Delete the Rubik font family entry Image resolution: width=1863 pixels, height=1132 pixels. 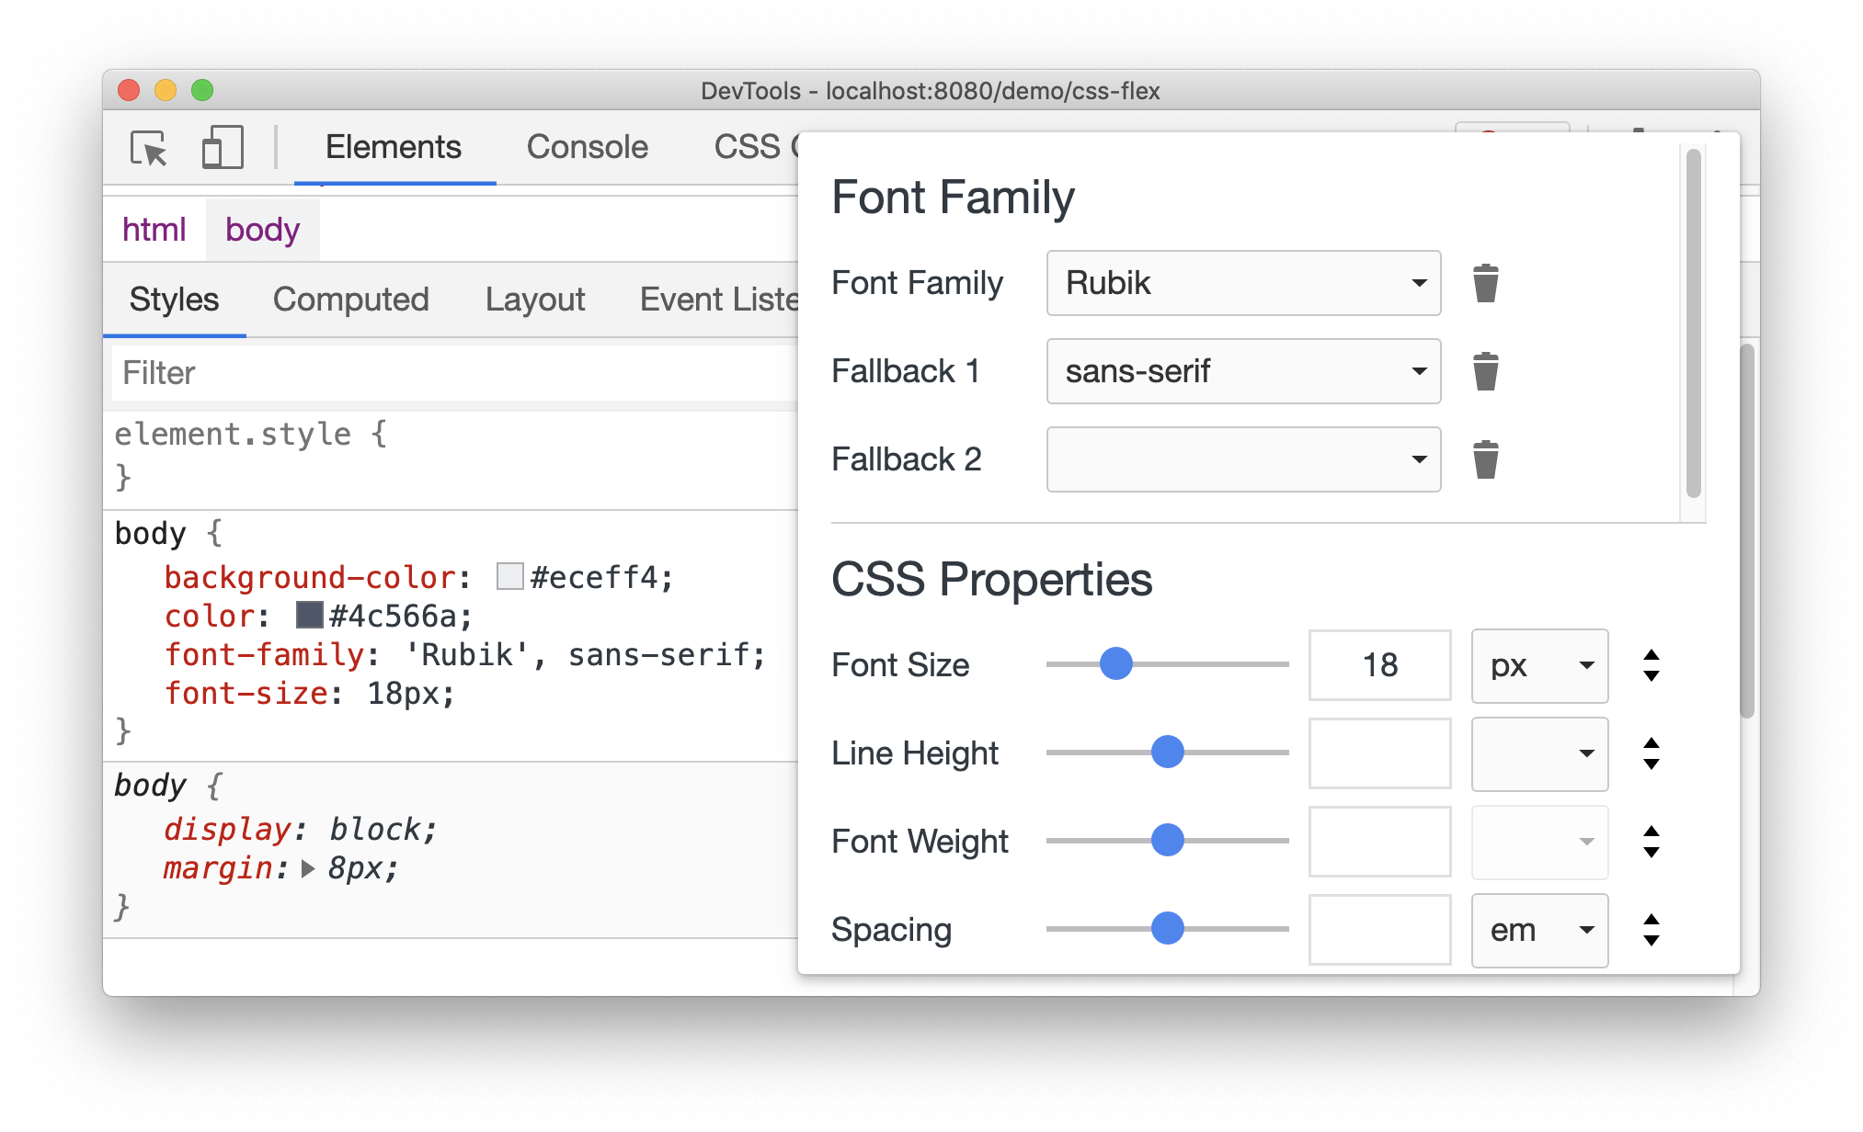tap(1486, 280)
